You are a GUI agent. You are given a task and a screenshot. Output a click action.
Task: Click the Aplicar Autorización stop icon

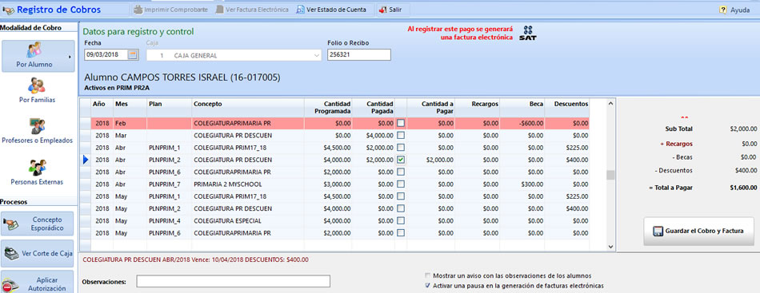tap(10, 285)
